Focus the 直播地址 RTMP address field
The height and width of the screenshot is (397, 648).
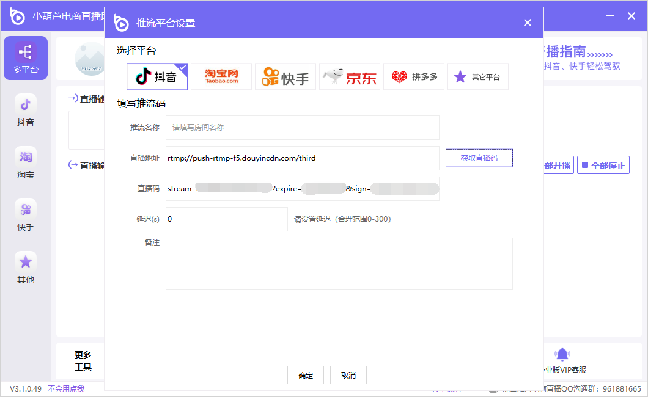pos(302,158)
